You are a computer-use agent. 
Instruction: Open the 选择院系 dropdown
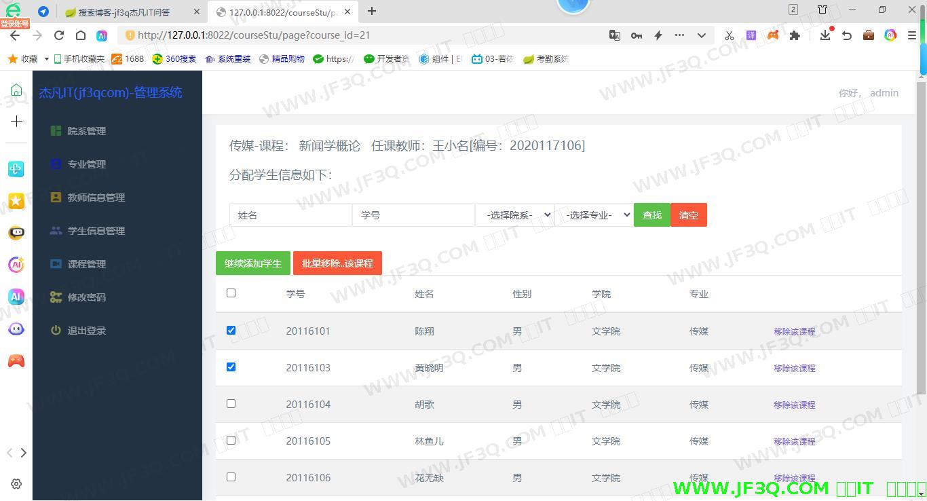point(514,215)
